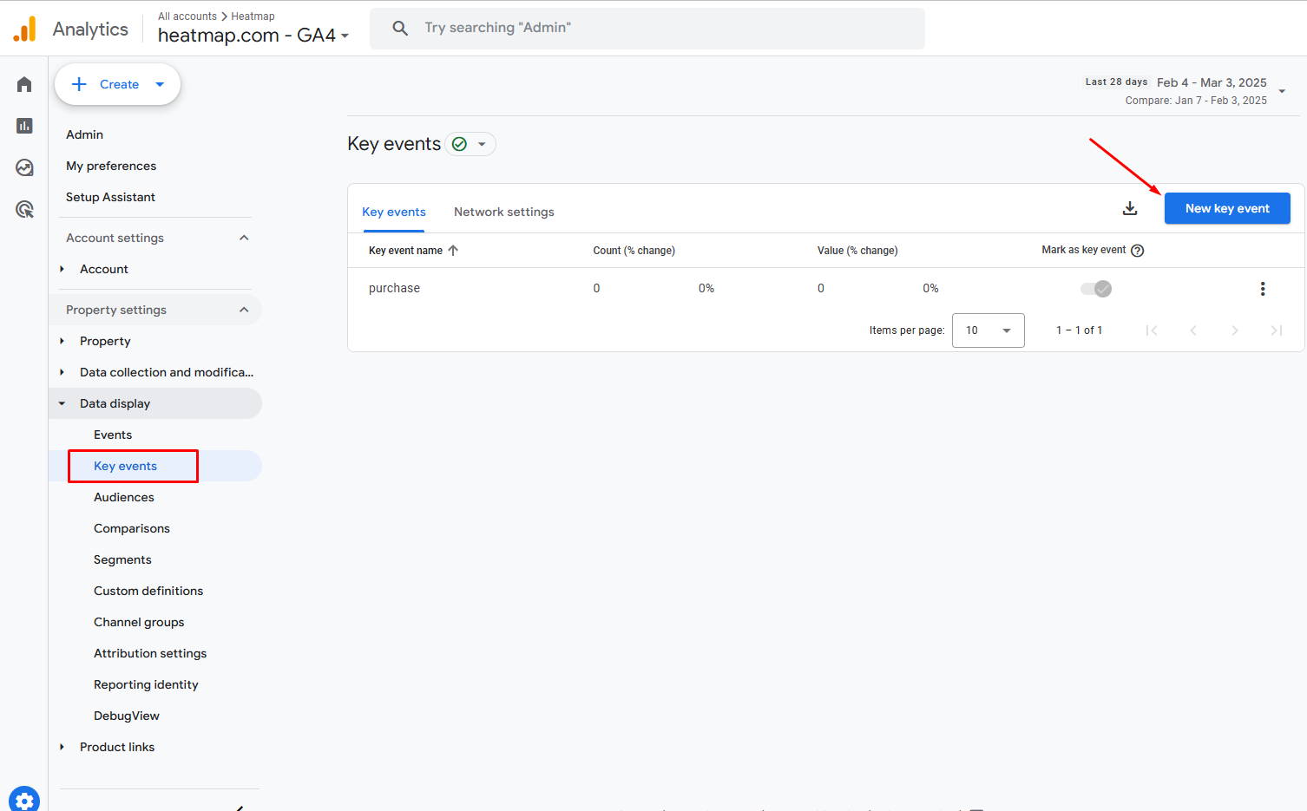This screenshot has height=811, width=1307.
Task: Open the Admin gear icon
Action: click(24, 800)
